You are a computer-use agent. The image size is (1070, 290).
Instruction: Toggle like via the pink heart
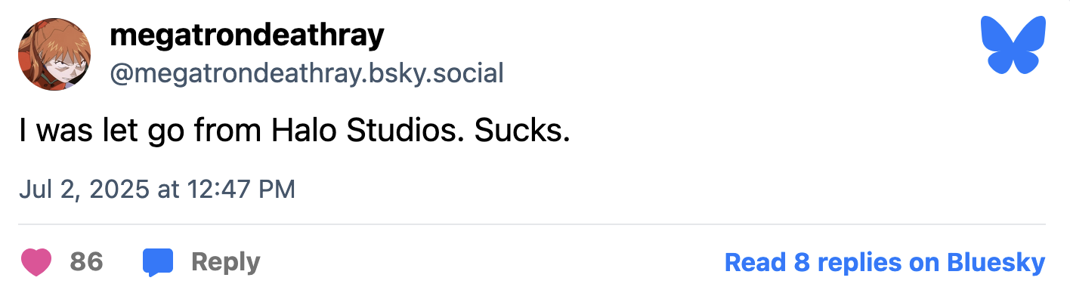[x=36, y=262]
